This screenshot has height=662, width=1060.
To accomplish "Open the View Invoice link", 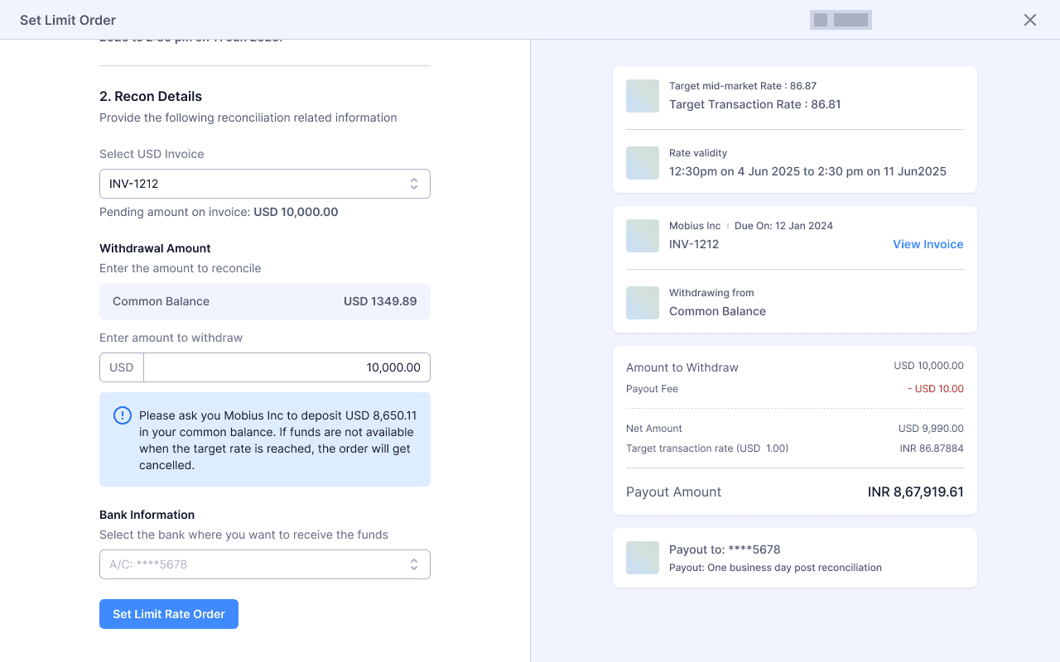I will [x=927, y=244].
